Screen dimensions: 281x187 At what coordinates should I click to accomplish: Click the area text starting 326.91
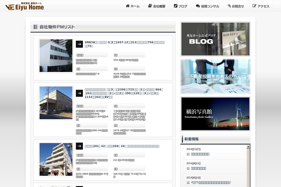pyautogui.click(x=130, y=175)
